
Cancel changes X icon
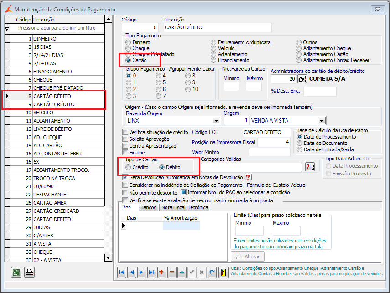click(x=202, y=272)
